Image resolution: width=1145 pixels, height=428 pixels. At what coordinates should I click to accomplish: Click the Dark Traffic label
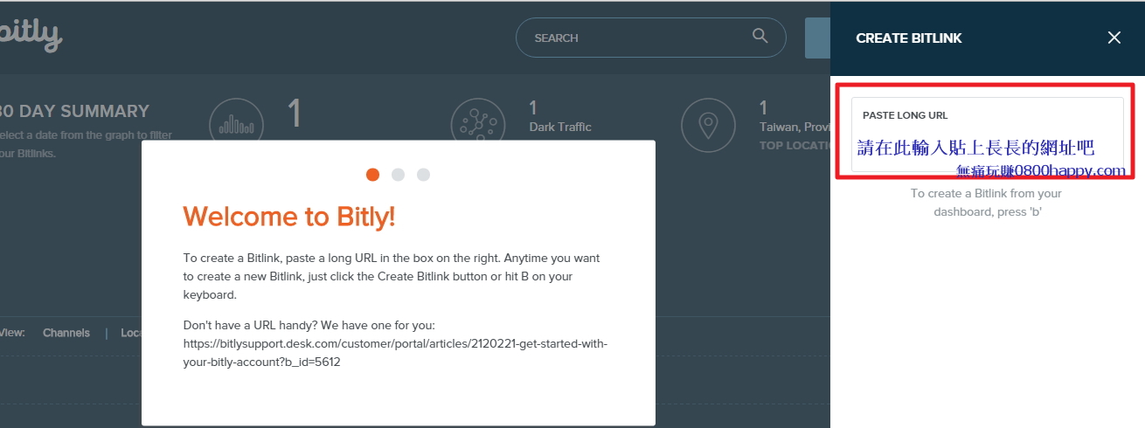[560, 127]
